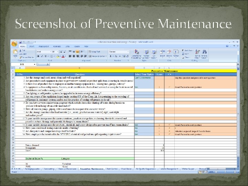Open the Composting sheet tab
248x186 pixels.
tap(49, 169)
